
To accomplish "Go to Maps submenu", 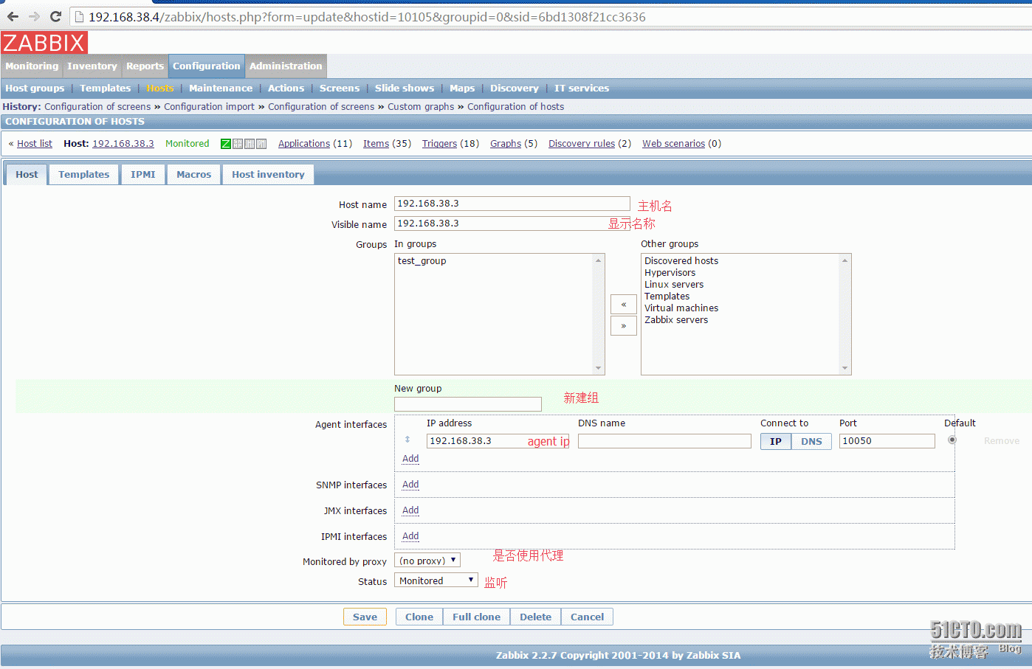I will [462, 88].
